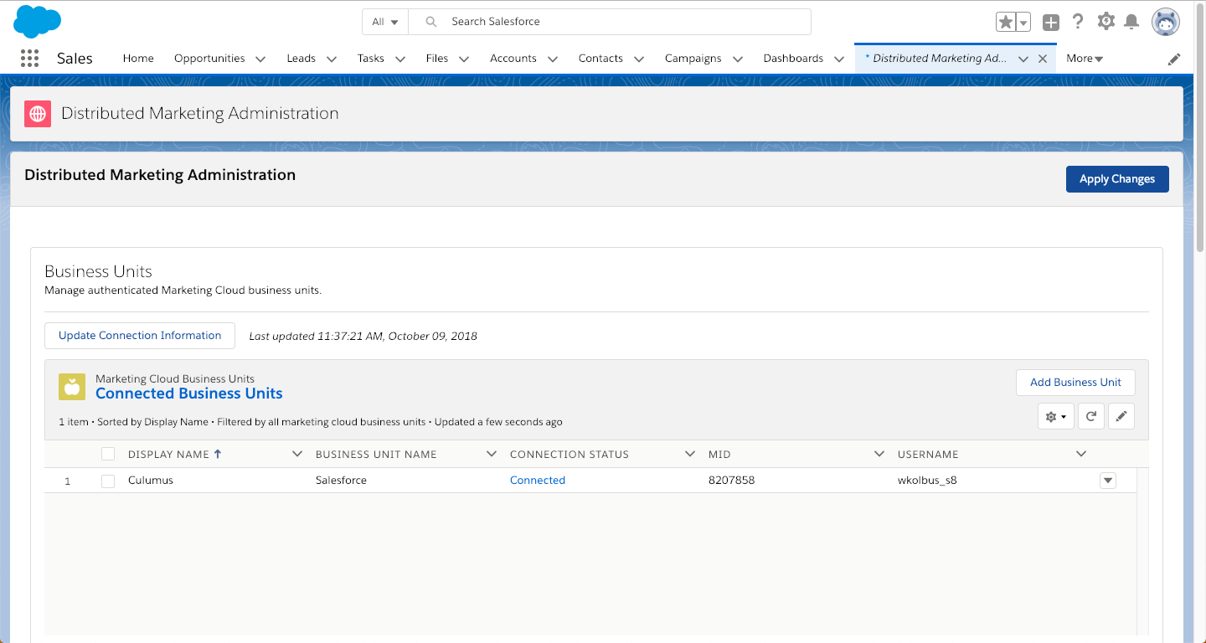
Task: Expand the Opportunities tab chevron
Action: (x=260, y=59)
